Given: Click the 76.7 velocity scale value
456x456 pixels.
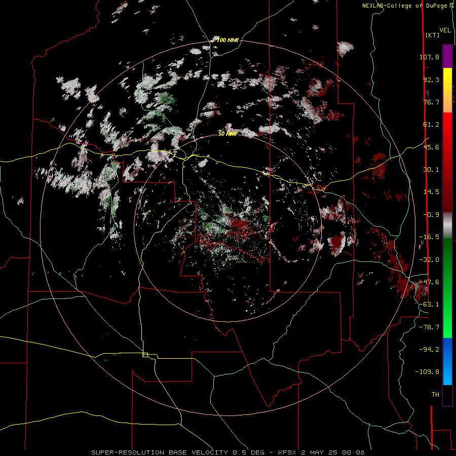Looking at the screenshot, I should tap(431, 102).
